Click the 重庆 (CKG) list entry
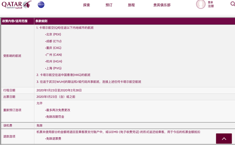235x145 pixels. [x=53, y=48]
